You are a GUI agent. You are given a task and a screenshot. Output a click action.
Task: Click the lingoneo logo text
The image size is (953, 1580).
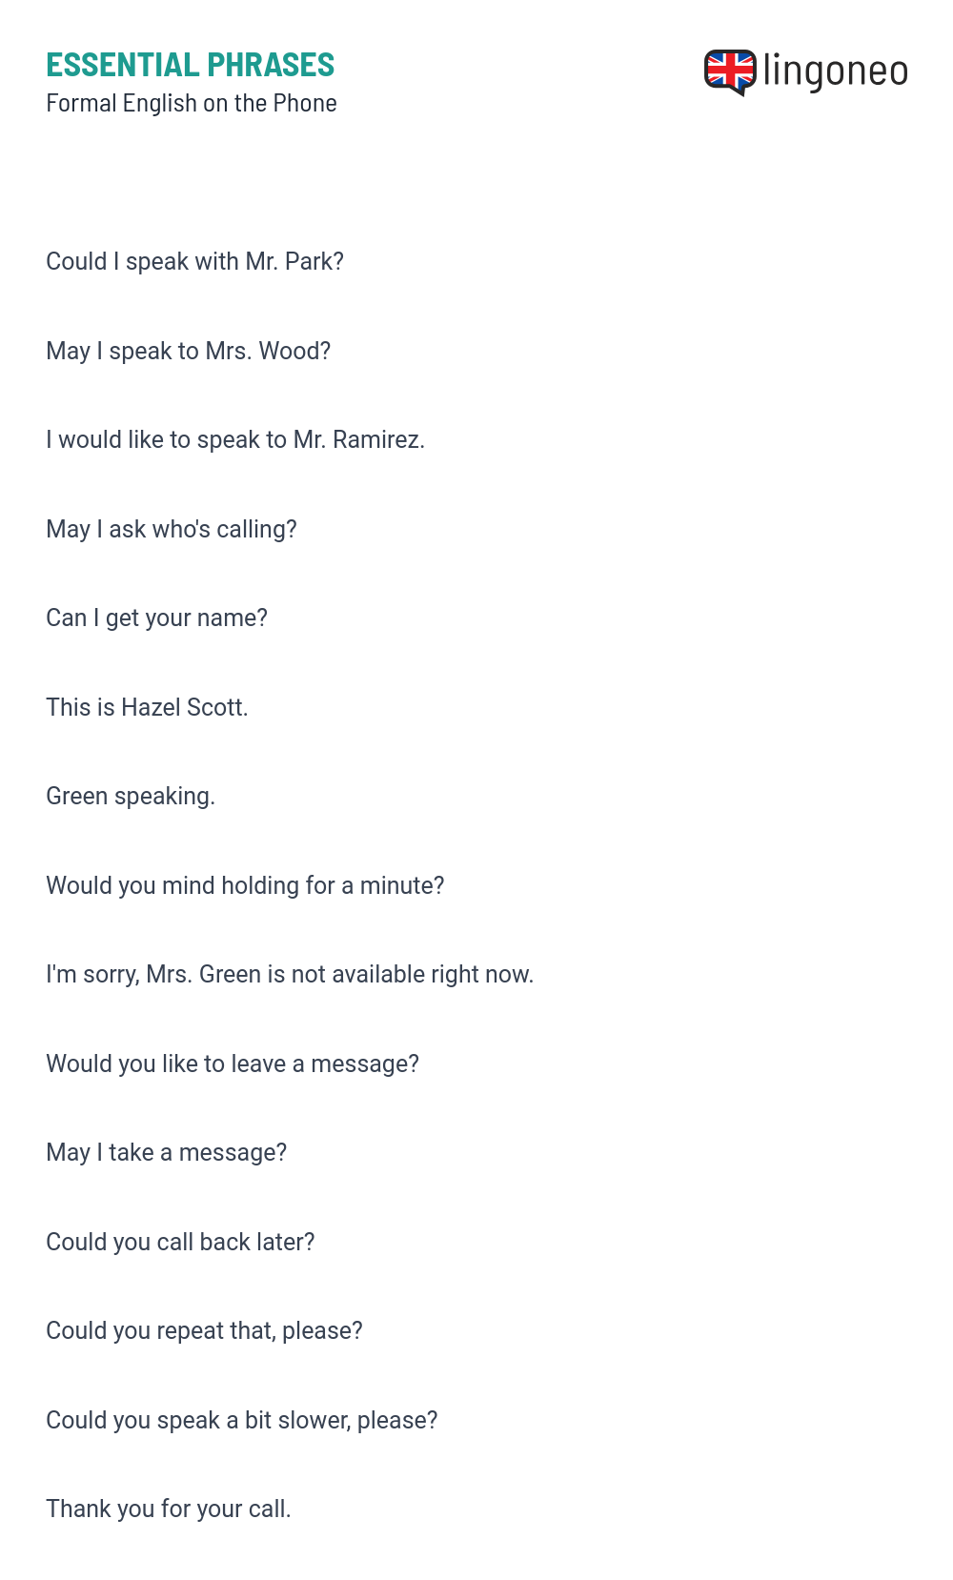point(836,71)
